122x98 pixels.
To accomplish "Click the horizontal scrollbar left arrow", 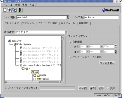I will 6,82.
